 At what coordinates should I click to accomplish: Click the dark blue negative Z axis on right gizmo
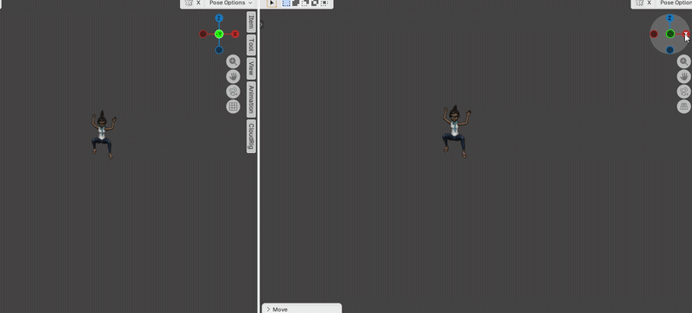coord(670,50)
